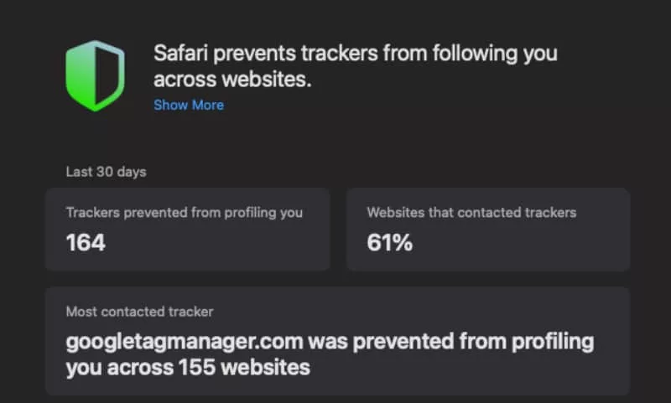The width and height of the screenshot is (671, 403).
Task: Click the Trackers prevented from profiling card
Action: tap(187, 229)
